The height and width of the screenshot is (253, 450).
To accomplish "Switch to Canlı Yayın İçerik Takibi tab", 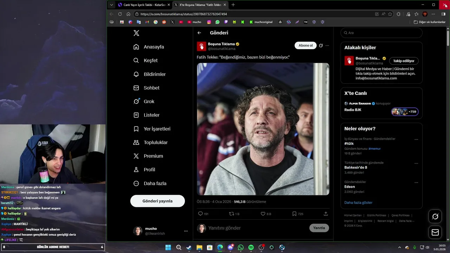I will click(142, 5).
